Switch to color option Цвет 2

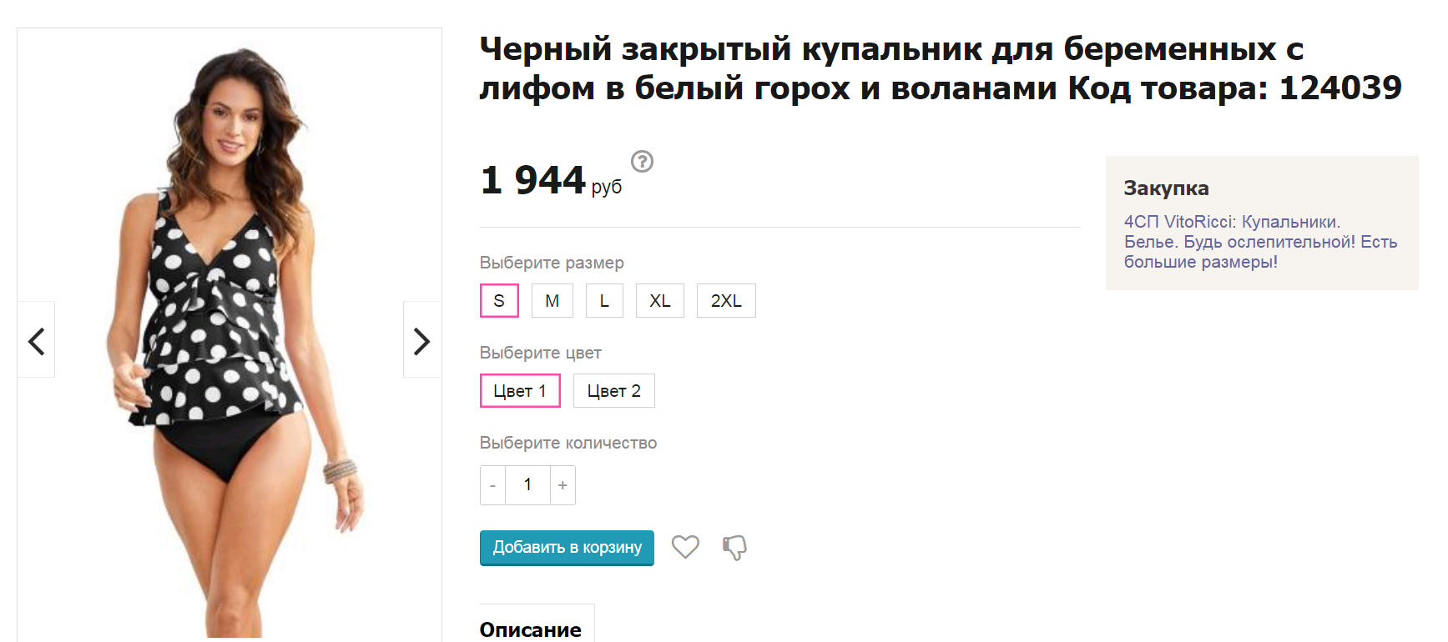click(613, 391)
